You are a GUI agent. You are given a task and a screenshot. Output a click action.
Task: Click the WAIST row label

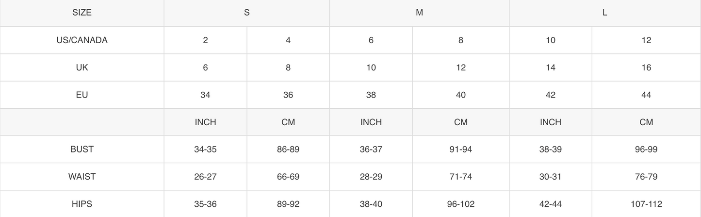pos(82,177)
